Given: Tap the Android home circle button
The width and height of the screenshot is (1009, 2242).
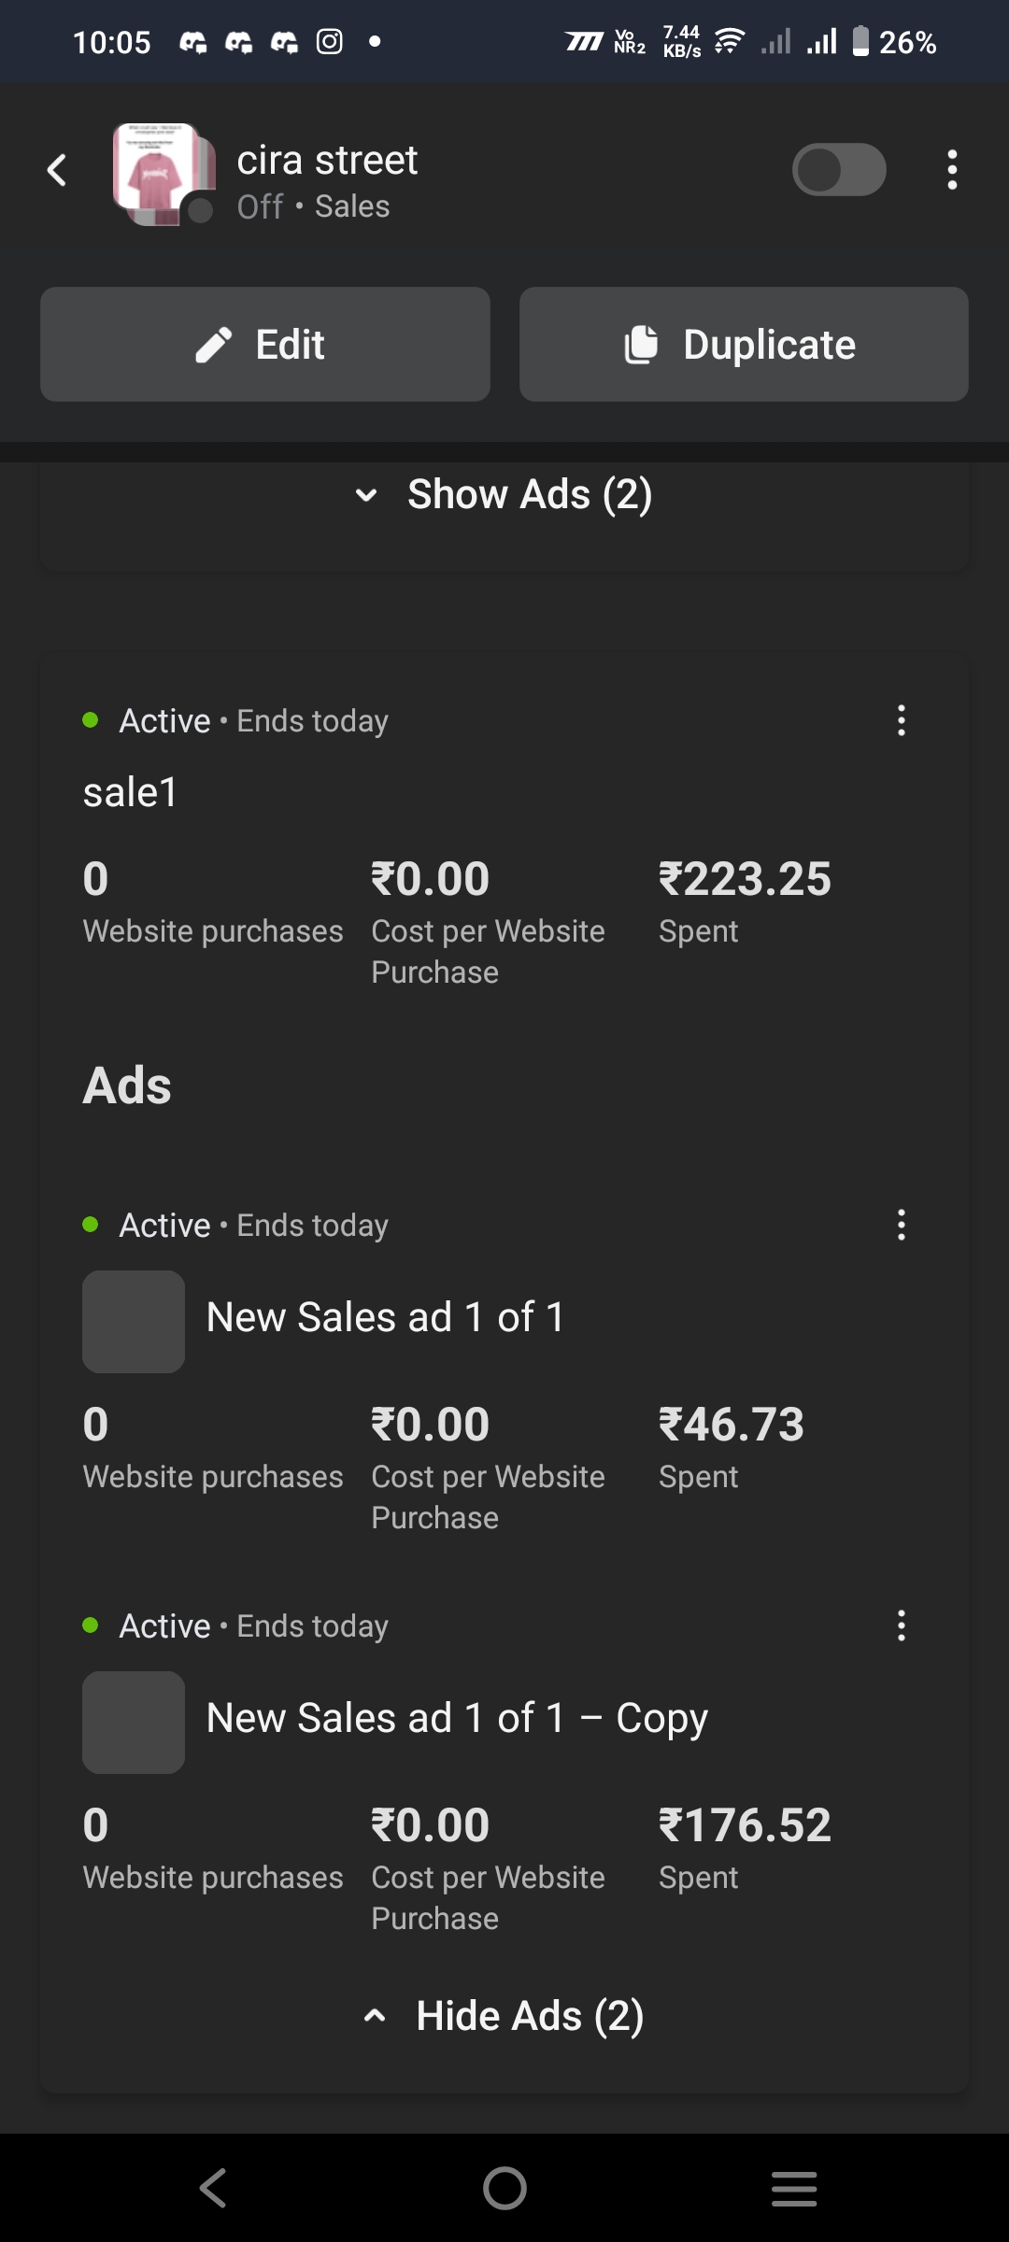Looking at the screenshot, I should tap(504, 2188).
